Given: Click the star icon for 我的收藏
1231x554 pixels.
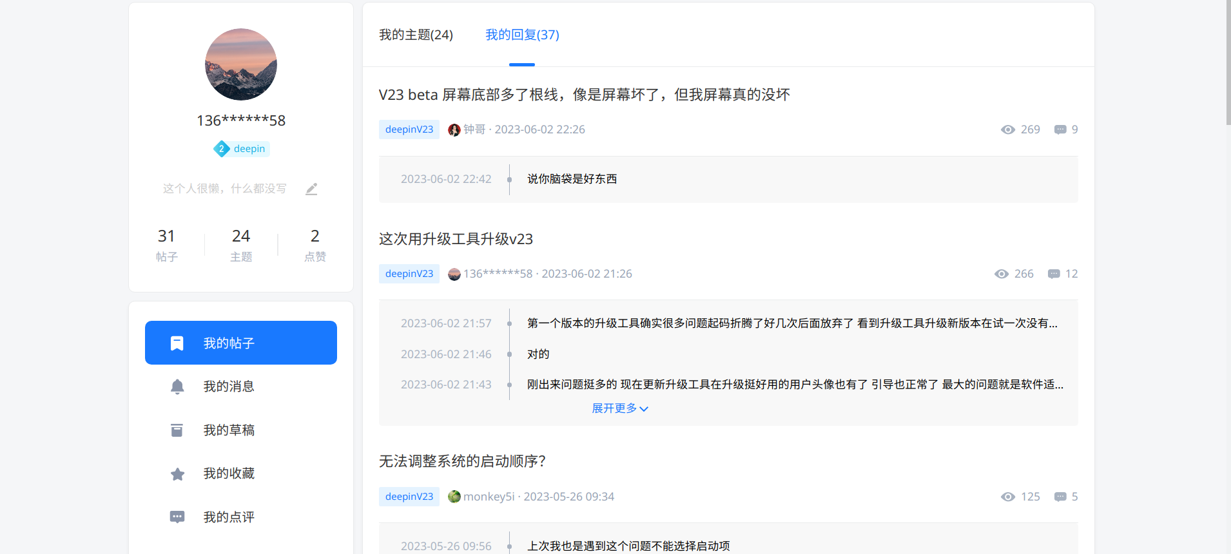Looking at the screenshot, I should (x=177, y=474).
